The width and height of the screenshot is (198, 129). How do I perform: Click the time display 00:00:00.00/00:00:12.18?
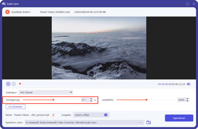172,84
